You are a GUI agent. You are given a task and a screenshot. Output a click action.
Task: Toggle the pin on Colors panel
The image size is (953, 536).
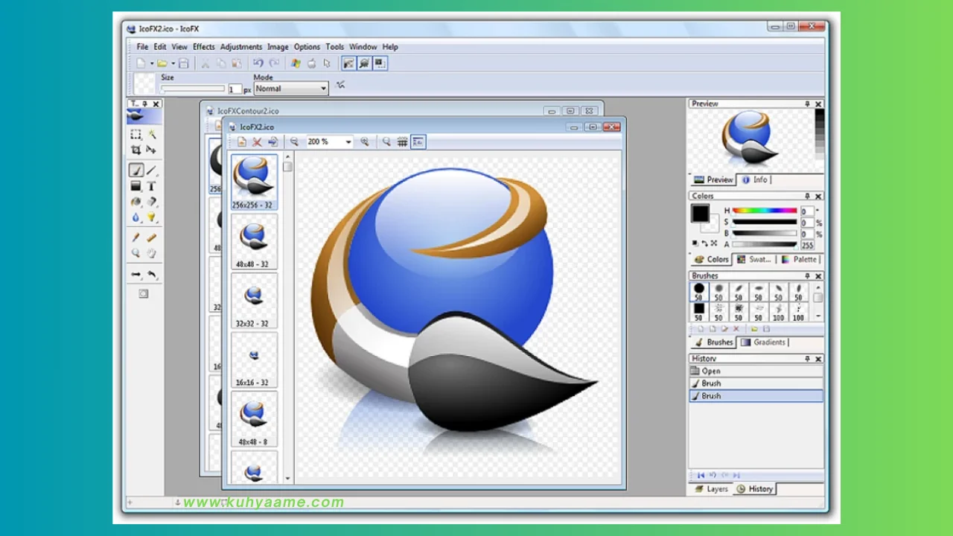807,197
